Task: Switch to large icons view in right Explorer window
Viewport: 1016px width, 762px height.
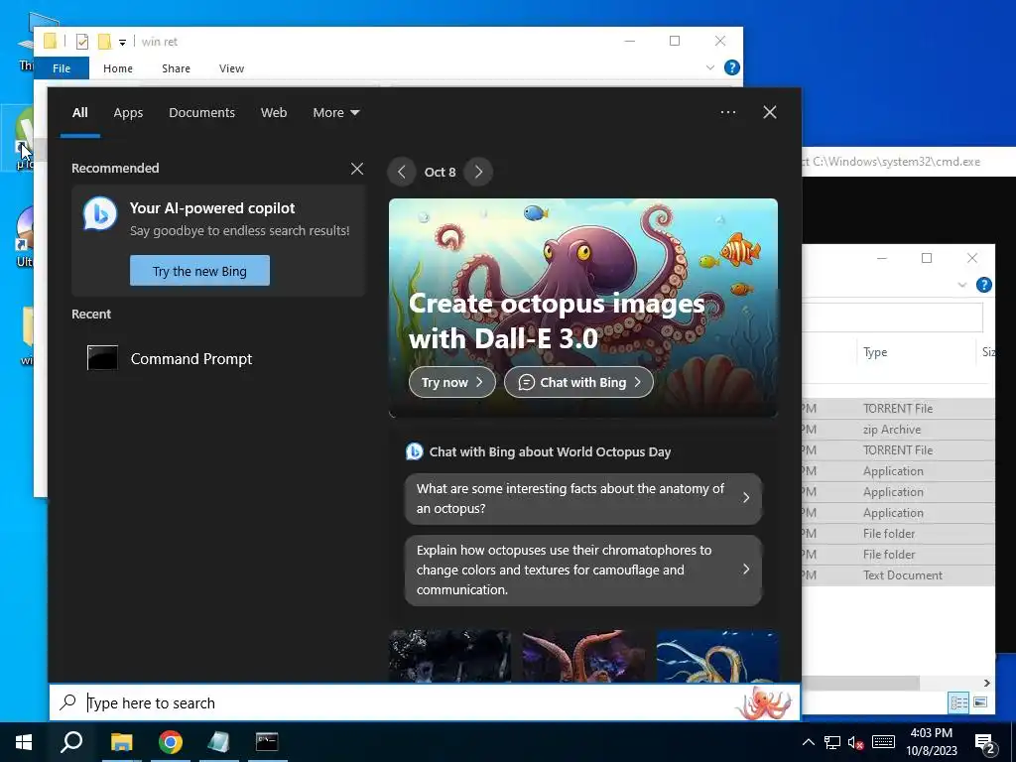Action: click(x=980, y=701)
